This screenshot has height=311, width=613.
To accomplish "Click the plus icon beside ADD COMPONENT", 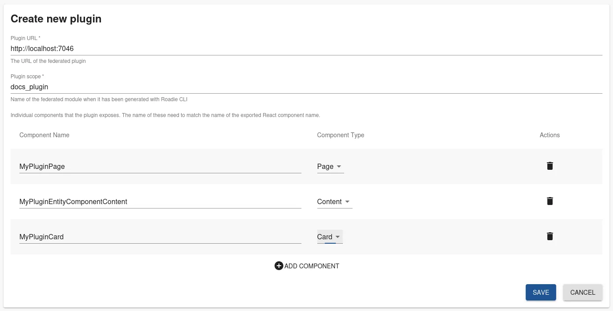I will point(279,266).
